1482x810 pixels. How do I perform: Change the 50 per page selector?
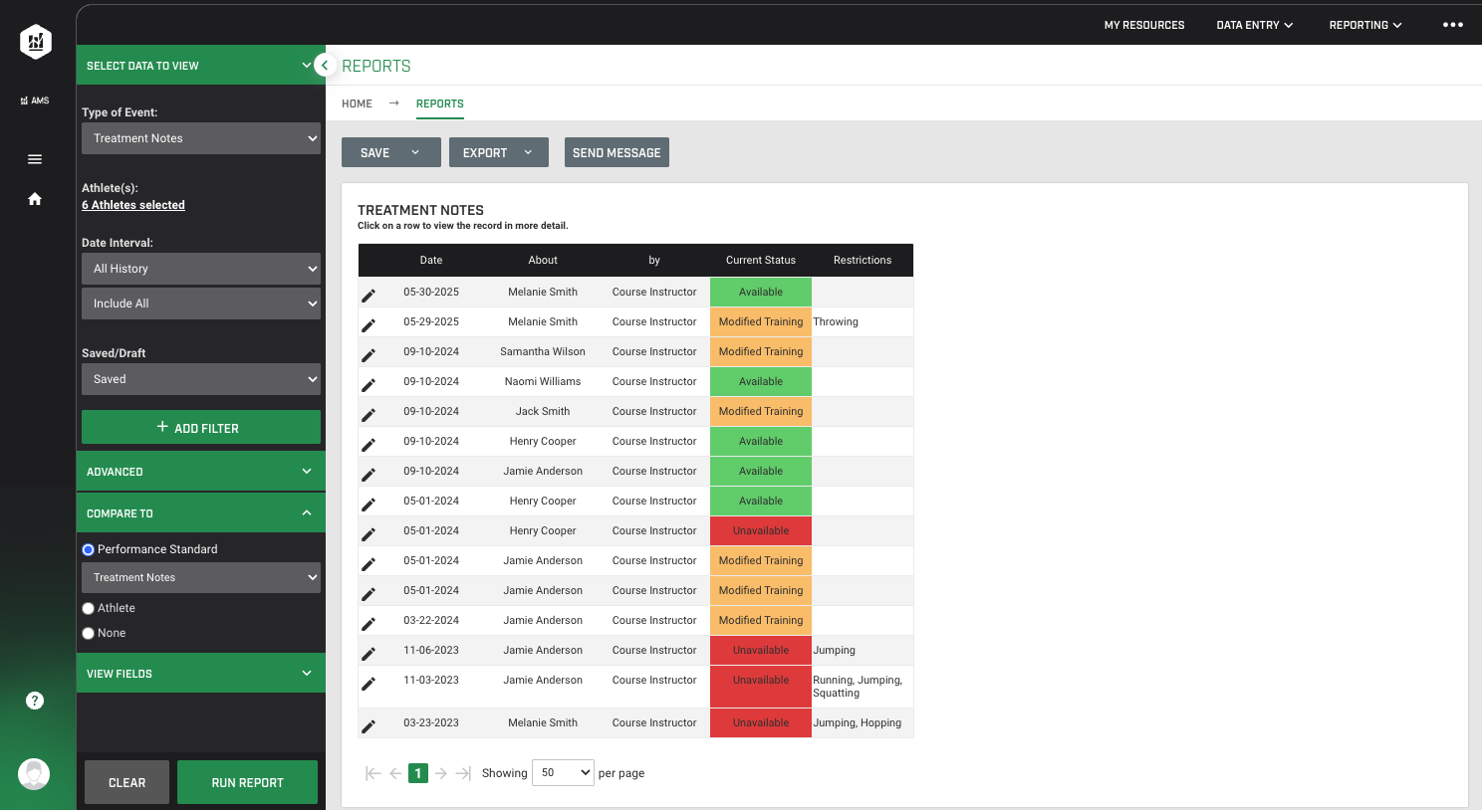click(563, 772)
